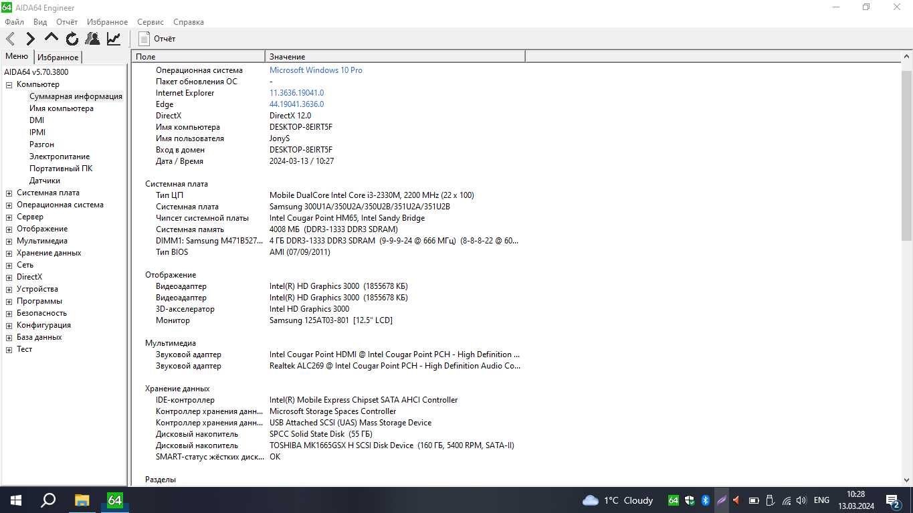913x513 pixels.
Task: Open the Edge version 44.19041.3636.0 link
Action: coord(296,104)
